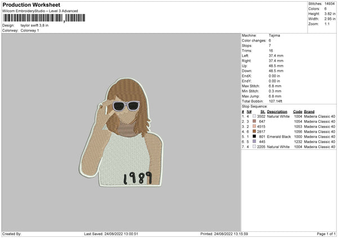Click stitch count '801' in row 5
338x238 pixels.
pos(262,136)
